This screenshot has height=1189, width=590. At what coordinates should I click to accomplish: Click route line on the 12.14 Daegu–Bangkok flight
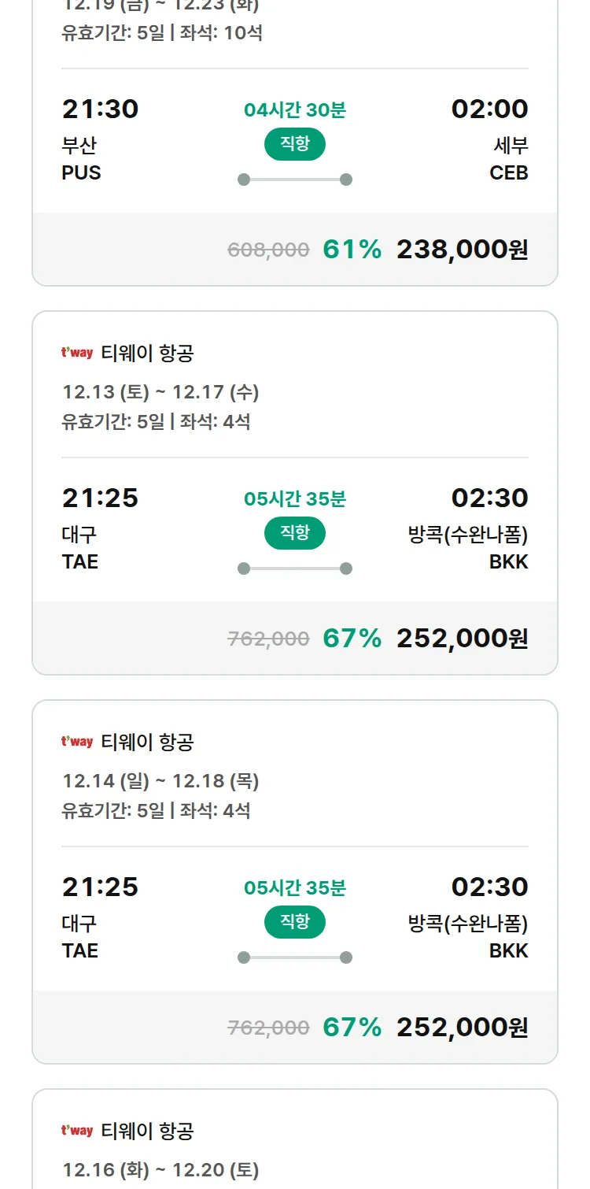(294, 957)
